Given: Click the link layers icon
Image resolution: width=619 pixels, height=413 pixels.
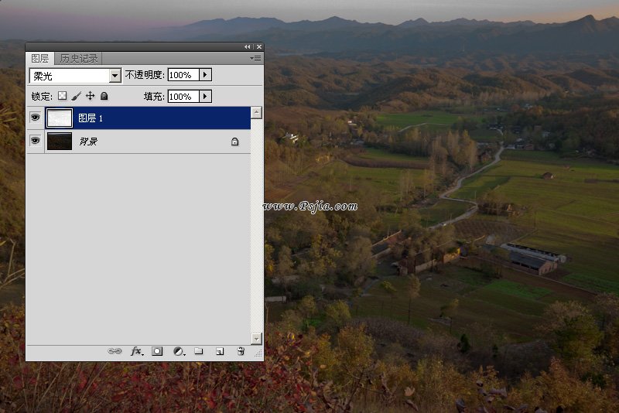Looking at the screenshot, I should click(x=115, y=350).
